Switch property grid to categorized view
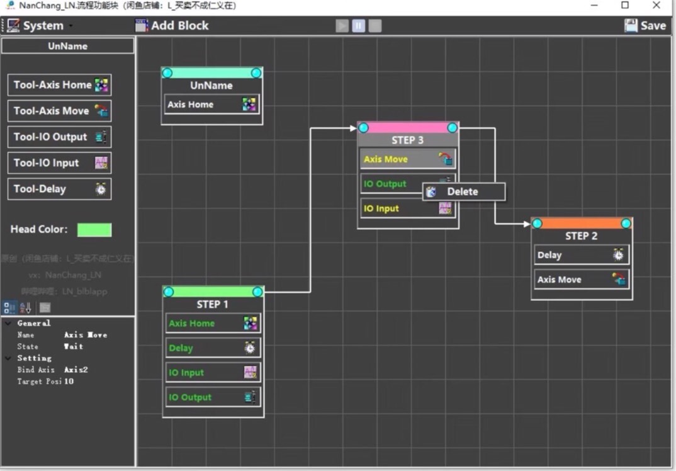 click(9, 308)
